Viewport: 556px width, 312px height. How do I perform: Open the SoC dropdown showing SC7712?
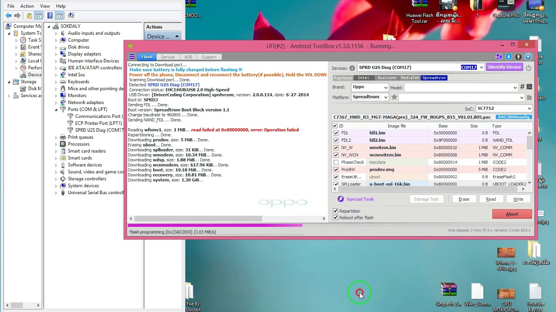click(530, 108)
